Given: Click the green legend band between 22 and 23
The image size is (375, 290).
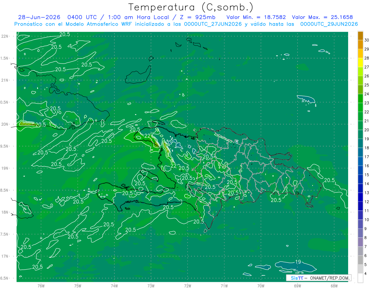Looking at the screenshot, I should coord(360,108).
